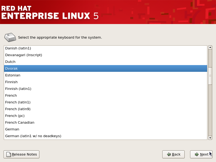
Task: Select German (latin1 w/ no deadkeys)
Action: point(106,136)
